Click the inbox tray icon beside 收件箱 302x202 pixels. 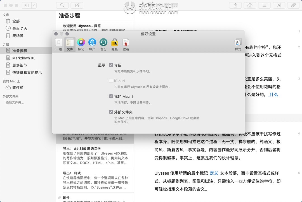8,87
